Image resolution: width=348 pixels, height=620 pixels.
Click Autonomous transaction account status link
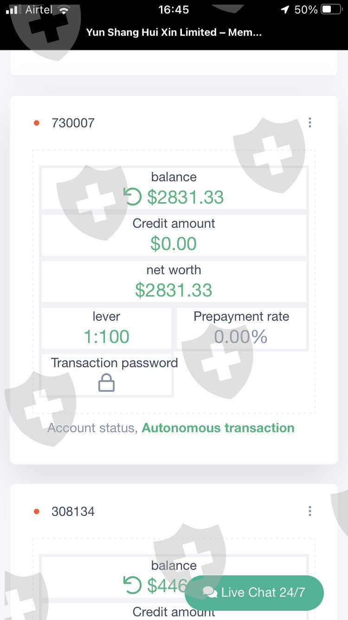point(218,428)
